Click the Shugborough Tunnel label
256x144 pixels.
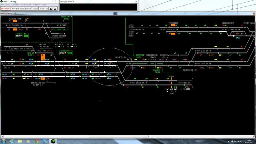tap(152, 56)
